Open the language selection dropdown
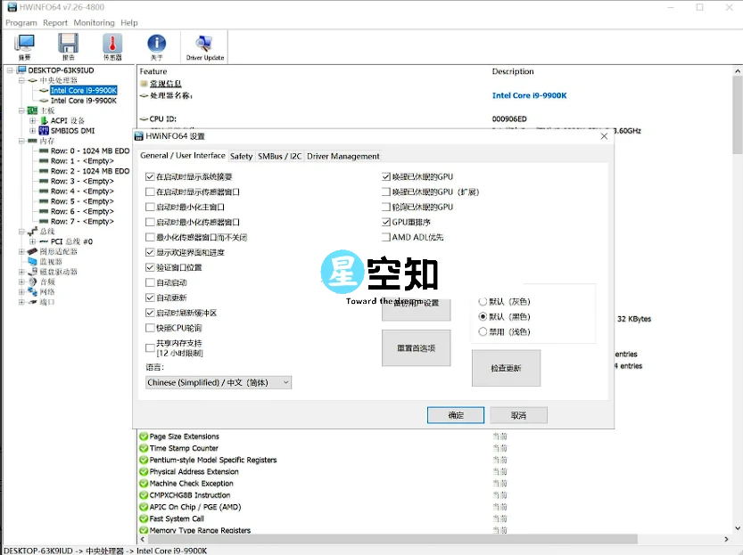 (x=284, y=382)
